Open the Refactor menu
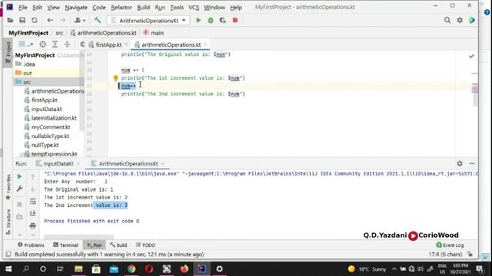 pos(121,7)
